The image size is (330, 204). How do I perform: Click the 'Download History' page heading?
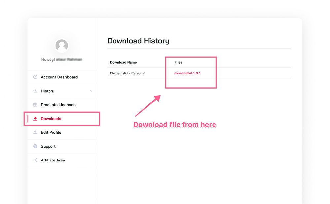(138, 41)
